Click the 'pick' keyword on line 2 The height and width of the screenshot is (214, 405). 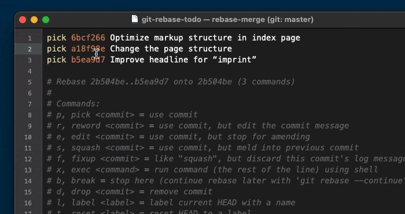(x=57, y=49)
